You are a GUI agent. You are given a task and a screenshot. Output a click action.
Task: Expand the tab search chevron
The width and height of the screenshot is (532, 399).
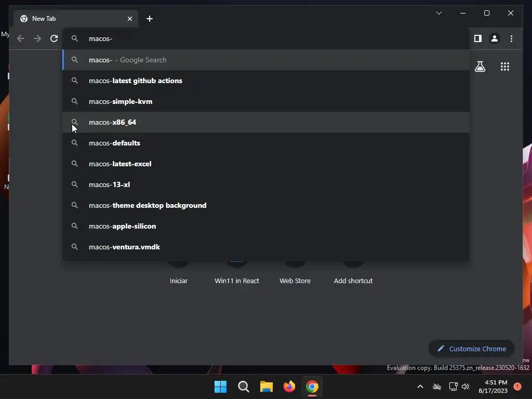[438, 13]
